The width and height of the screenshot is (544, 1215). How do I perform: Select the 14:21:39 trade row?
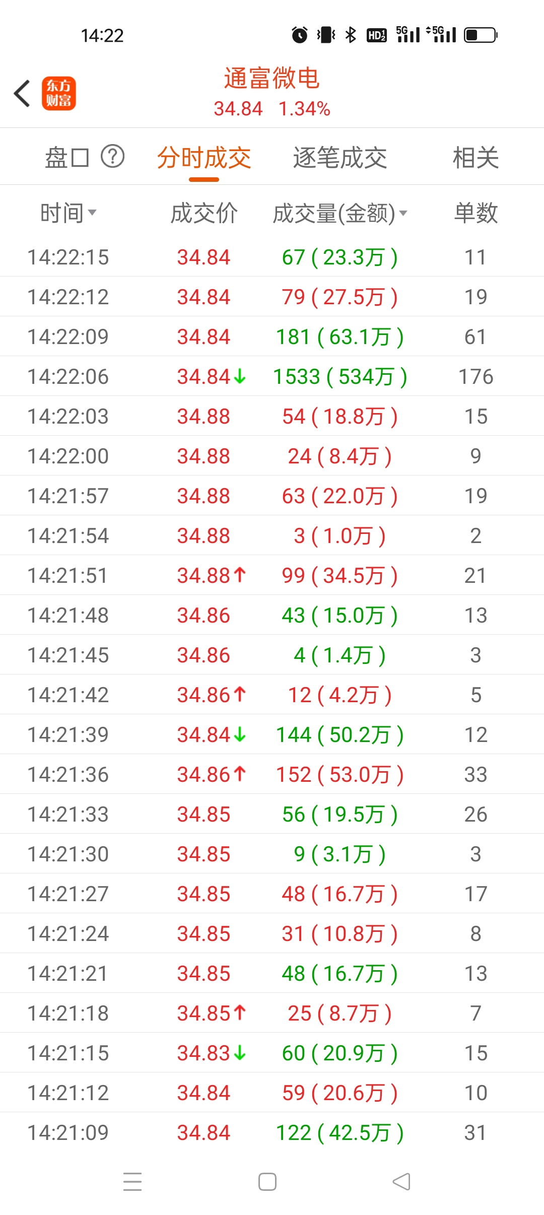pyautogui.click(x=272, y=735)
